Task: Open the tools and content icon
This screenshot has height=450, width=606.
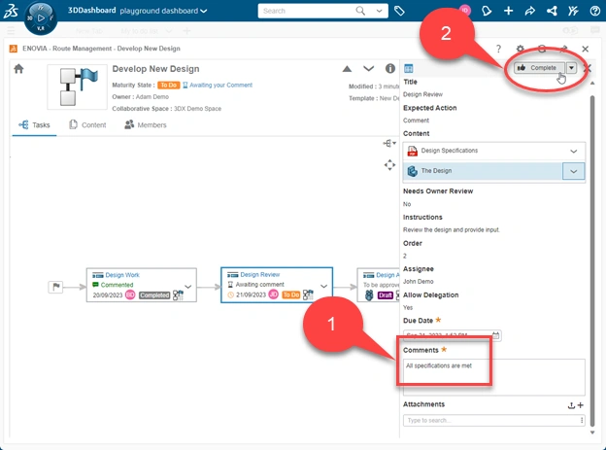Action: pyautogui.click(x=574, y=11)
